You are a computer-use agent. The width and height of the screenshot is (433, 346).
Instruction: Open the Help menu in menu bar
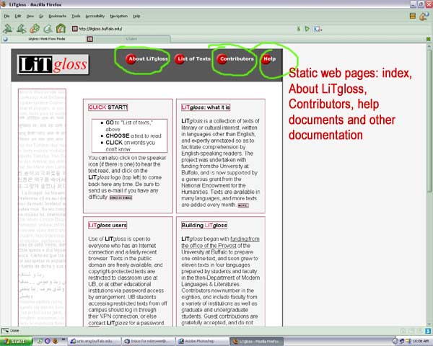(136, 17)
